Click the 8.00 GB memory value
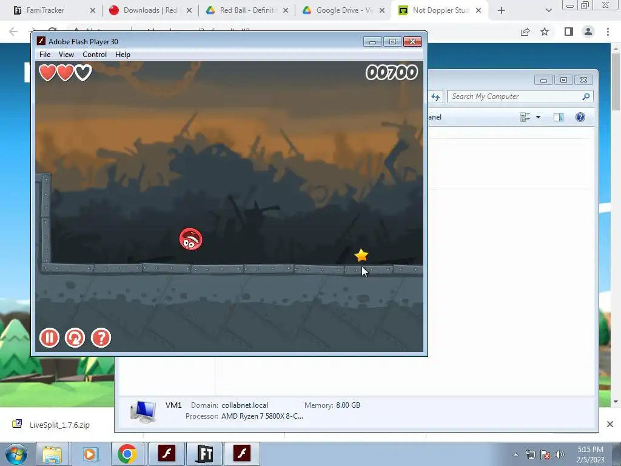Screen dimensions: 621x466 (348, 405)
